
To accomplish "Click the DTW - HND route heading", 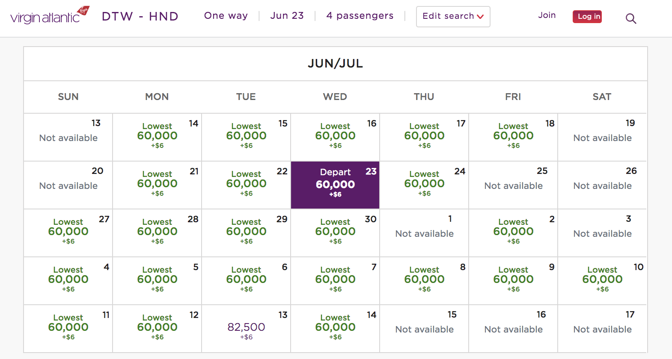I will [140, 16].
